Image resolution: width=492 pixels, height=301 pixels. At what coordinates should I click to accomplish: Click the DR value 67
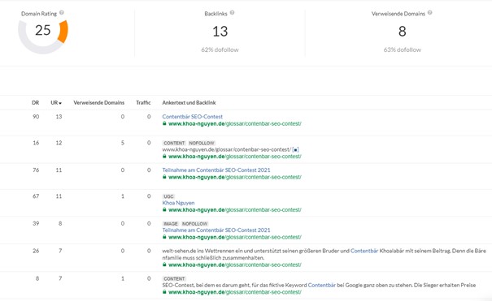click(x=36, y=196)
